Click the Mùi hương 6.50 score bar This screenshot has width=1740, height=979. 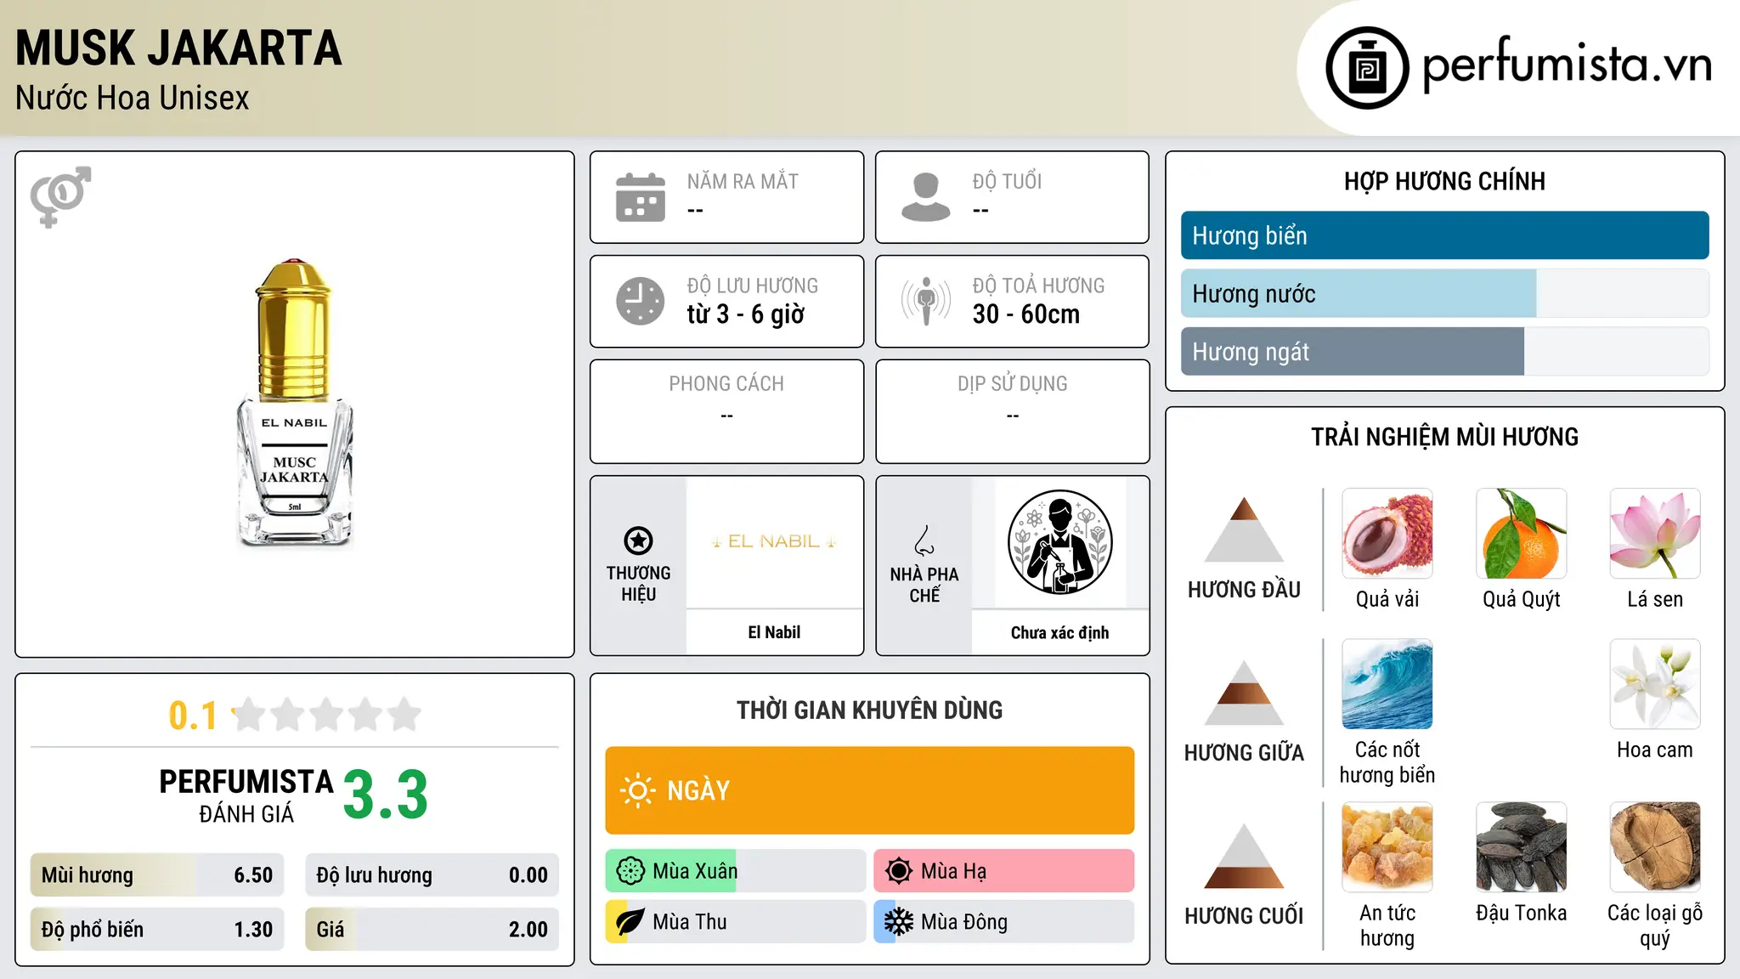157,875
